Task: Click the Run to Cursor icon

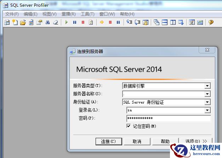Action: 137,22
